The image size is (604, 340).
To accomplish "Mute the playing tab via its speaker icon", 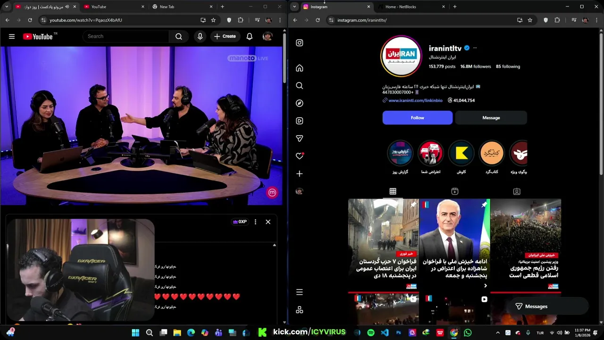I will click(x=67, y=7).
